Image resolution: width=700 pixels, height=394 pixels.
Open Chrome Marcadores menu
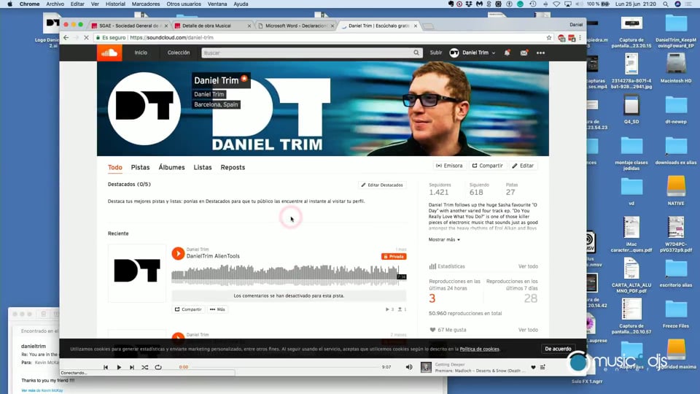(146, 4)
